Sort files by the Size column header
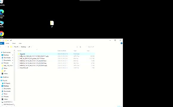Screen dimensions: 173x107 tap(88, 51)
